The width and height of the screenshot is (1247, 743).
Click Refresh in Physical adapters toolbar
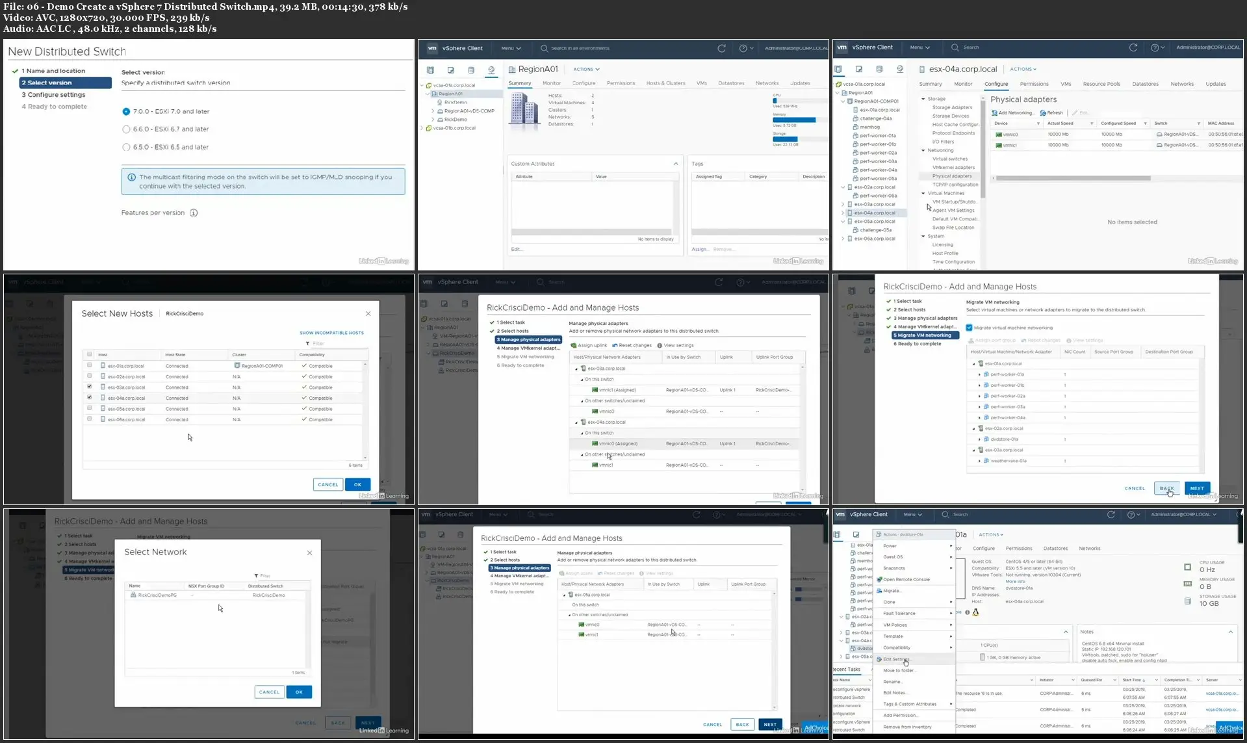(x=1051, y=112)
